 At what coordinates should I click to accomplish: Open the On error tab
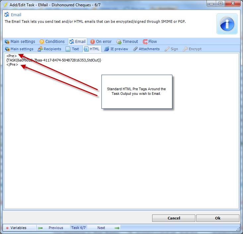[101, 42]
